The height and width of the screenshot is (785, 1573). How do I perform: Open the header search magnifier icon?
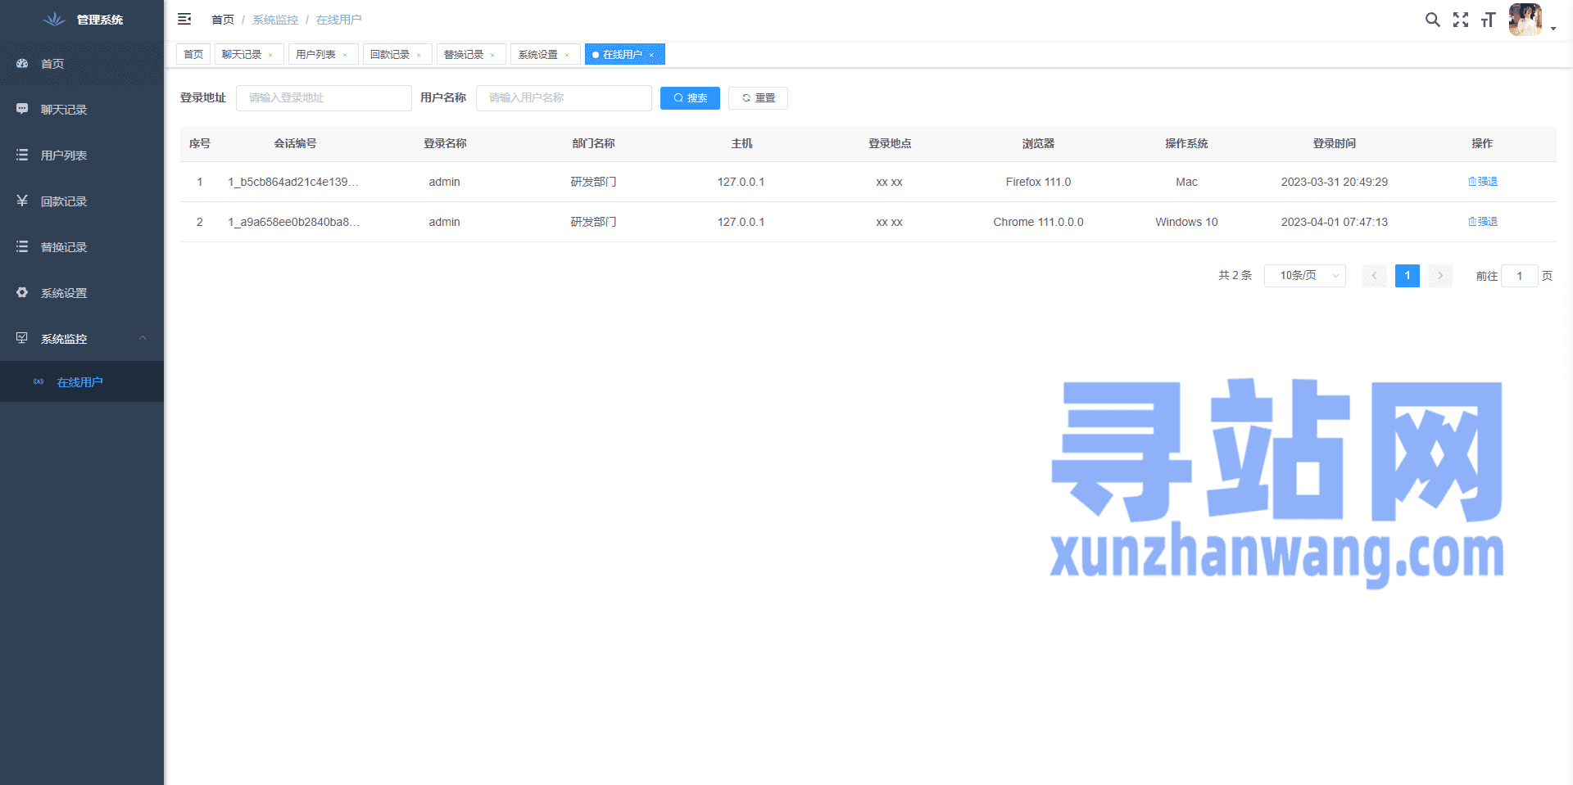(x=1432, y=20)
